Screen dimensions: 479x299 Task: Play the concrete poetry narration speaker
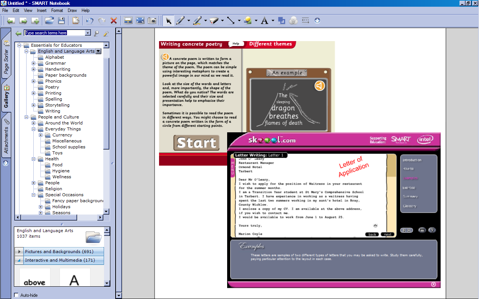165,57
